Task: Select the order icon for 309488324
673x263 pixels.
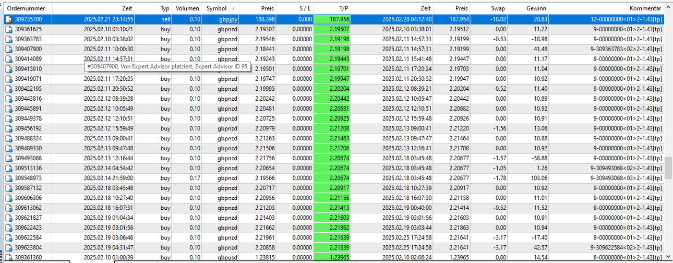Action: coord(9,138)
